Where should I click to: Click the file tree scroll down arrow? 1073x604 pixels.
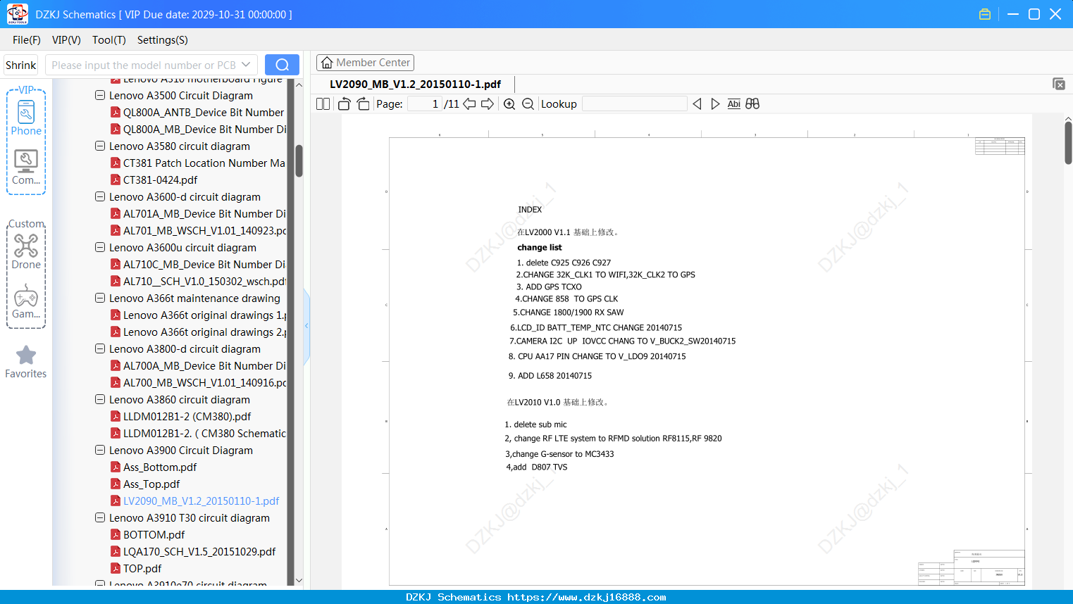tap(299, 581)
